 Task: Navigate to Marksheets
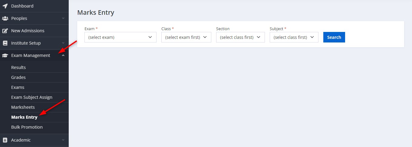pyautogui.click(x=23, y=107)
